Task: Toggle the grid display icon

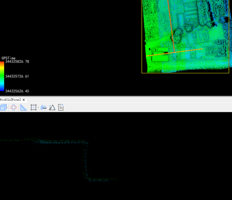Action: [x=34, y=107]
